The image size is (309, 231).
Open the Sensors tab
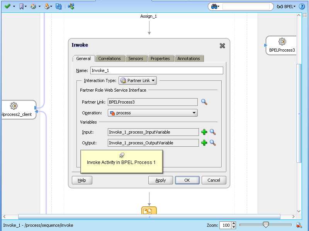(136, 59)
